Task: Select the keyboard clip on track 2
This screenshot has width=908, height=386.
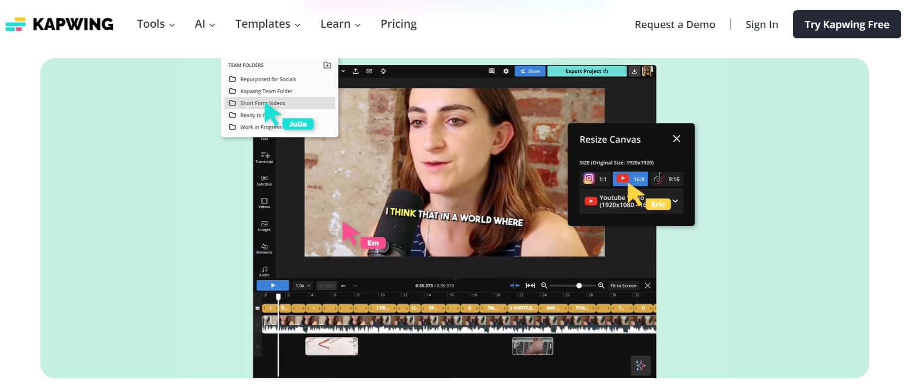Action: (533, 346)
